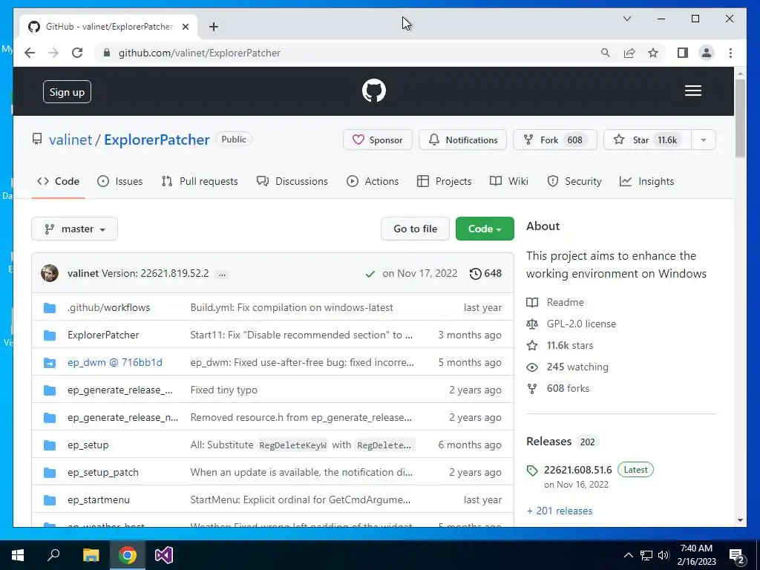Image resolution: width=760 pixels, height=570 pixels.
Task: Close the GitHub ExplorerPatcher tab
Action: (x=185, y=27)
